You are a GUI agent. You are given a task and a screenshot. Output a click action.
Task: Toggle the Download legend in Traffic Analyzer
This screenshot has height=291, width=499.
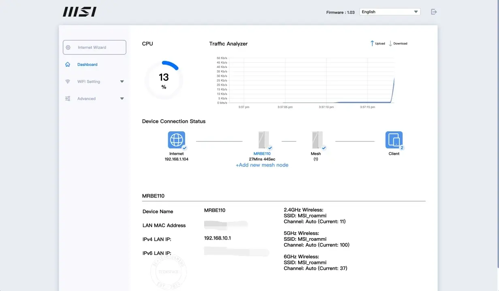pos(398,43)
